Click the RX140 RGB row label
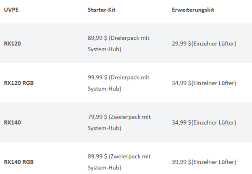This screenshot has width=252, height=174. tap(19, 162)
